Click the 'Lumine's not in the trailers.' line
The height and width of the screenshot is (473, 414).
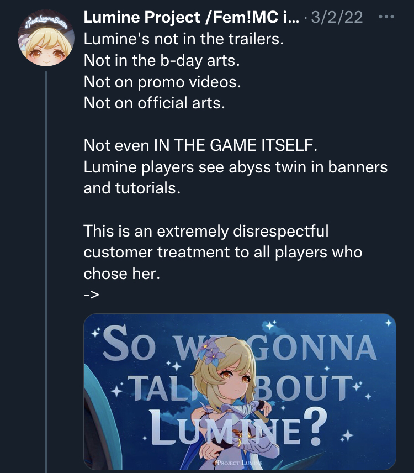tap(183, 39)
